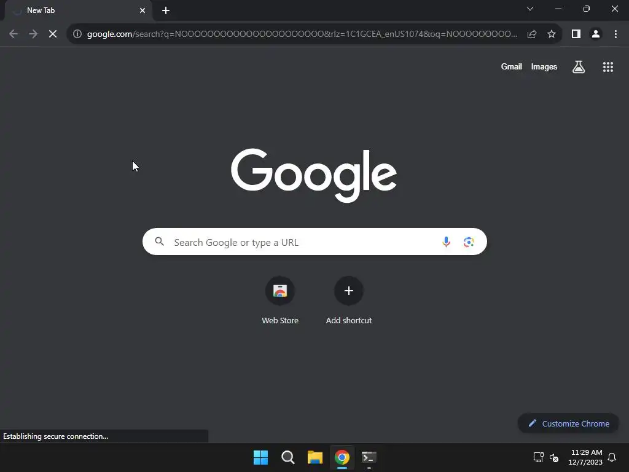629x472 pixels.
Task: Open muted volume tray icon
Action: 554,457
